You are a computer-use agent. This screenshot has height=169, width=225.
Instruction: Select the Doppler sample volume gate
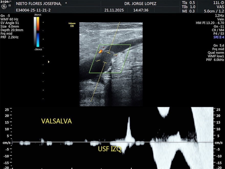[x=107, y=58]
